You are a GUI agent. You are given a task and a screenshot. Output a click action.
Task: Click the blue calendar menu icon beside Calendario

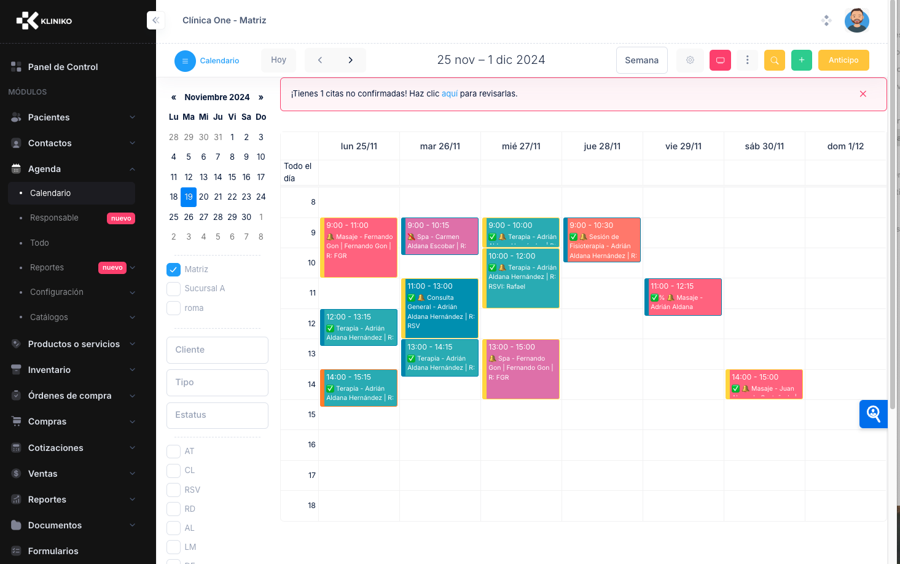pos(184,60)
